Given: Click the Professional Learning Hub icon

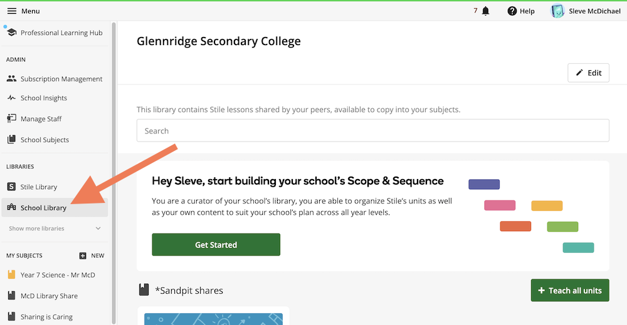Looking at the screenshot, I should click(x=11, y=33).
